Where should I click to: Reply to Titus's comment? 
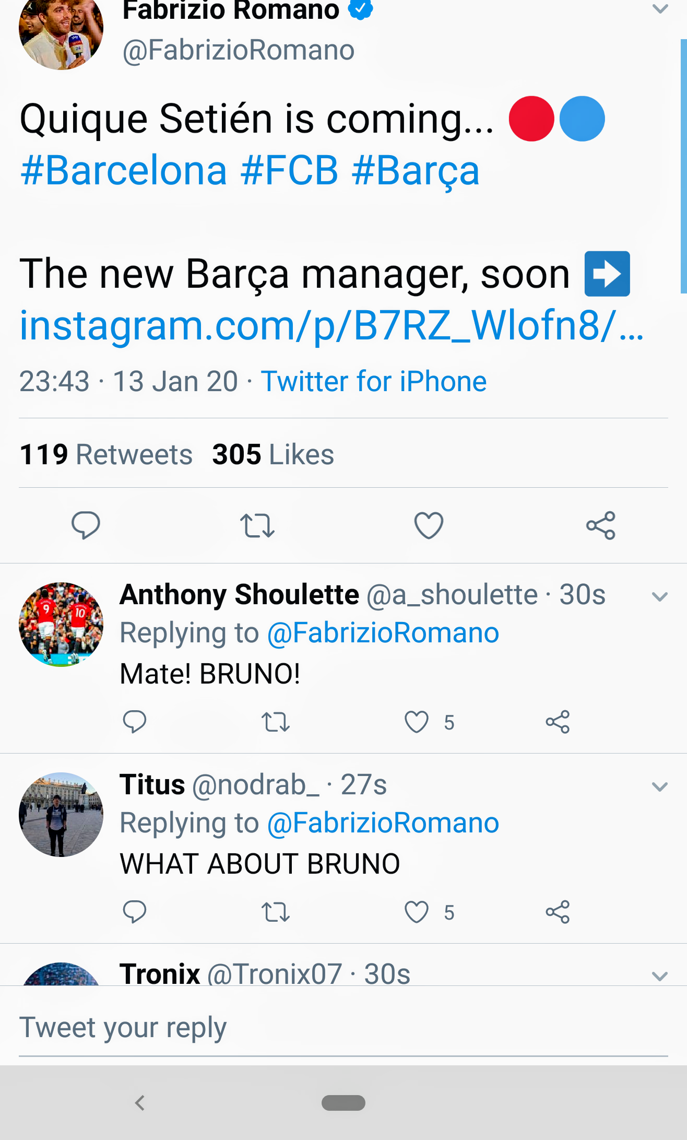tap(134, 912)
